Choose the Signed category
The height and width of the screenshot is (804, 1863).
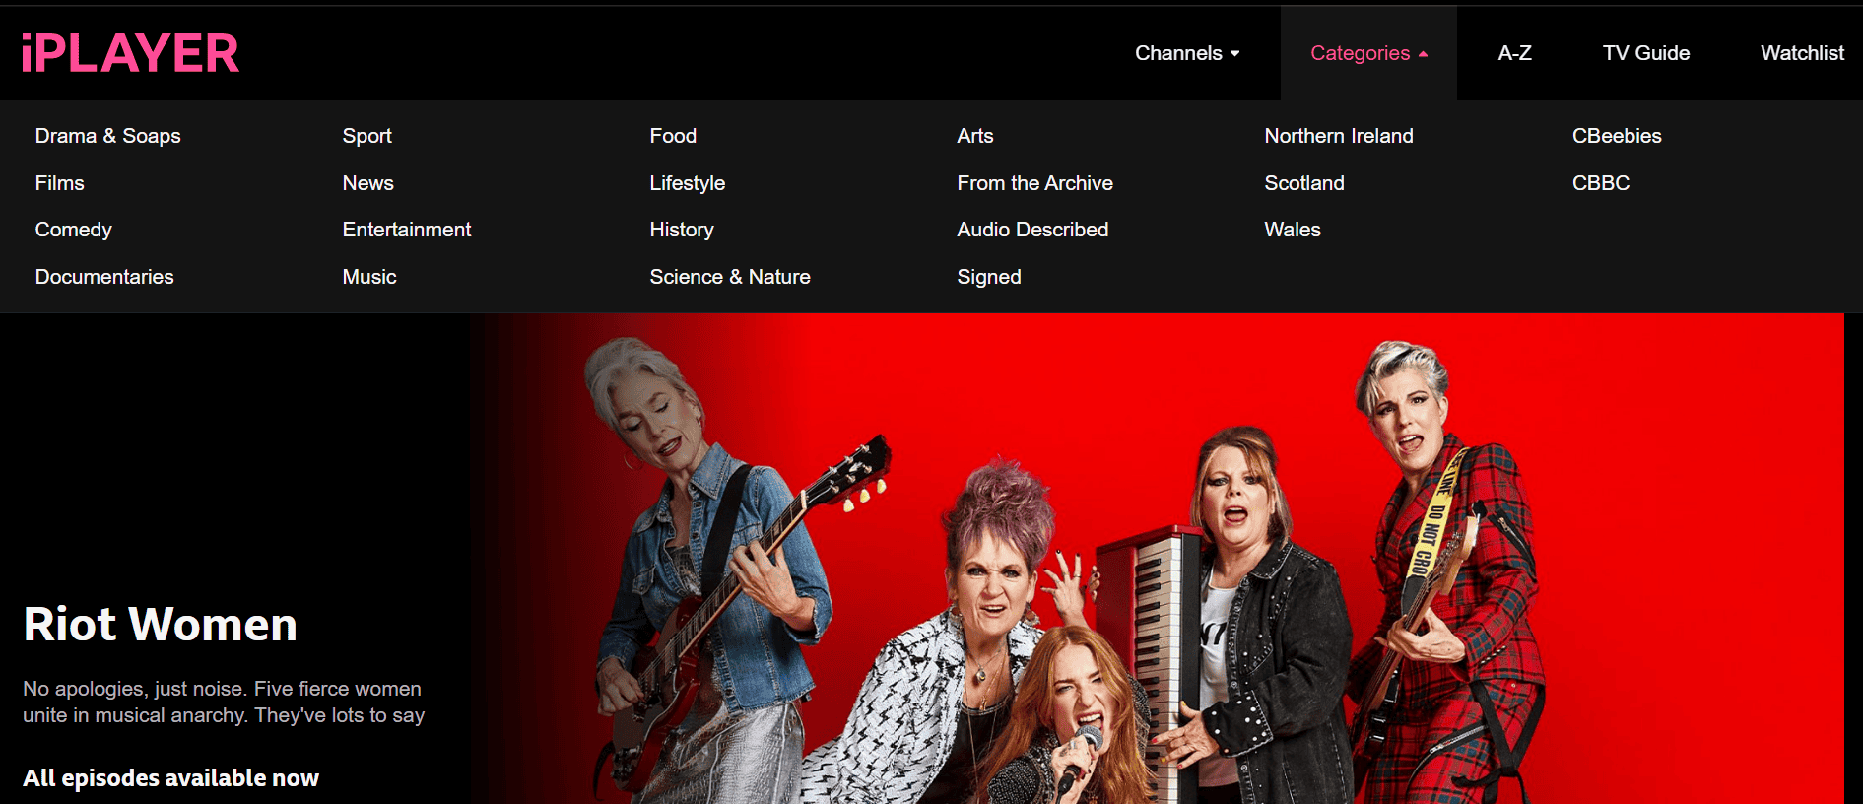click(989, 277)
